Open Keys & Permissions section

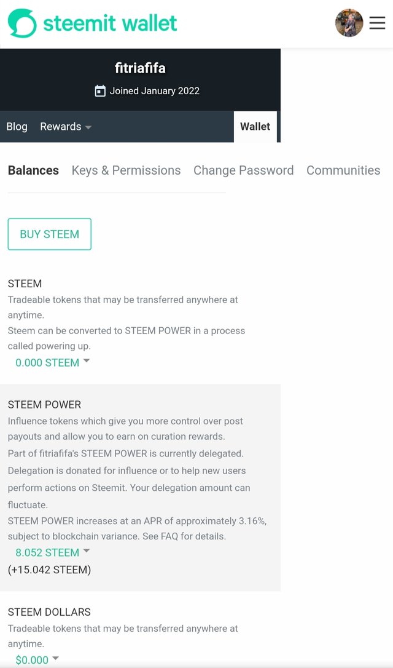[126, 170]
